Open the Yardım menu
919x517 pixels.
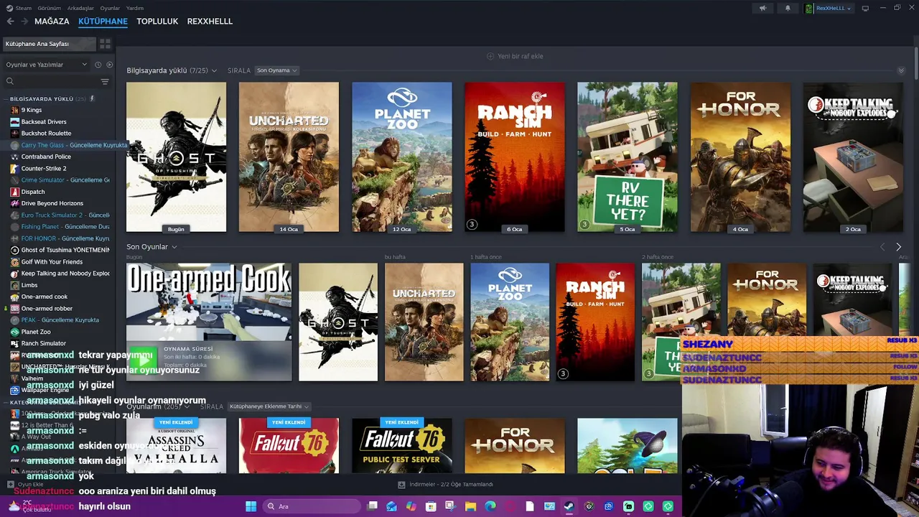coord(135,8)
